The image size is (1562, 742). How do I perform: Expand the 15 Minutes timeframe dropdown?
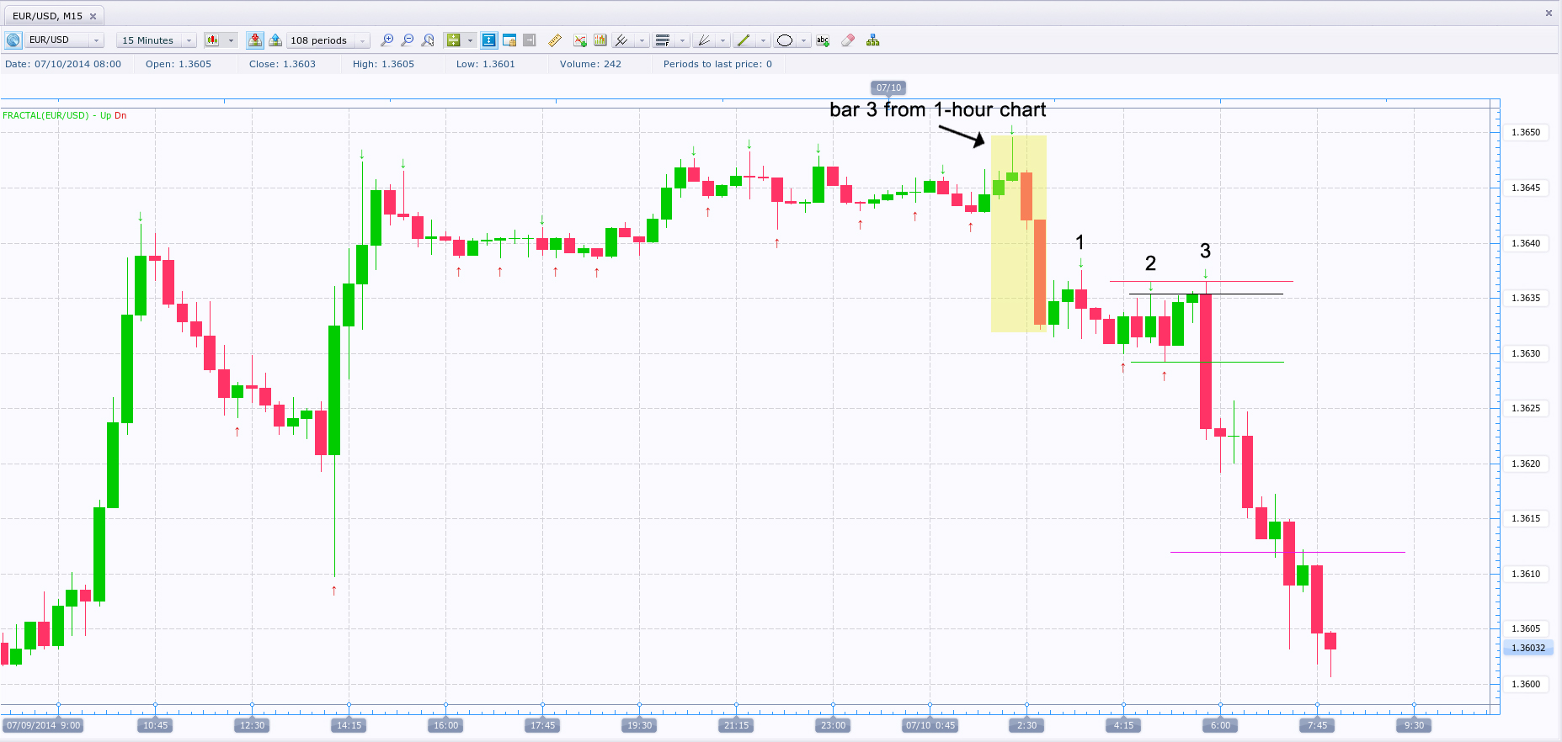(x=189, y=40)
